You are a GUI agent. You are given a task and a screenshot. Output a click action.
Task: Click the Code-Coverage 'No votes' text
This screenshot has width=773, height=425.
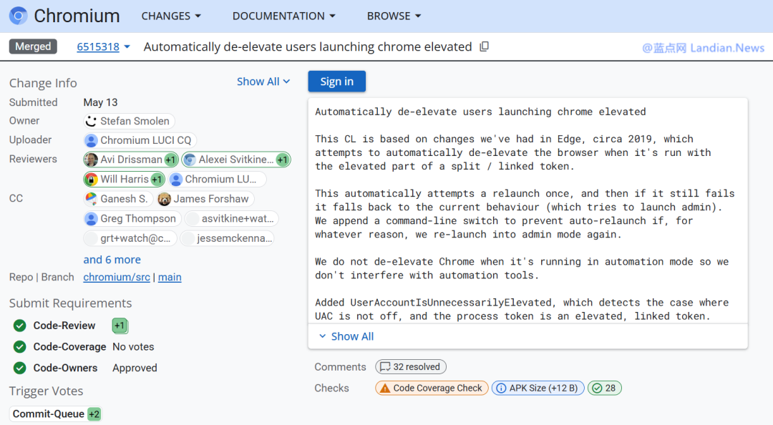pyautogui.click(x=133, y=346)
